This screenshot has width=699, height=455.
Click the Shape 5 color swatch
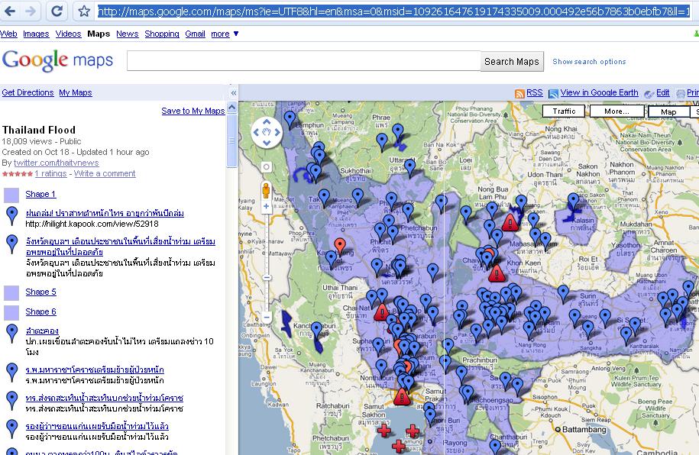click(11, 293)
